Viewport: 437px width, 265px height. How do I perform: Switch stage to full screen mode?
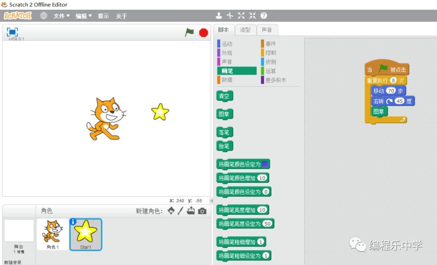[x=12, y=32]
